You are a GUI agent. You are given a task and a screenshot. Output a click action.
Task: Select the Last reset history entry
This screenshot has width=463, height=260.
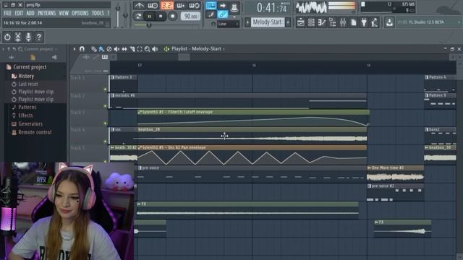pos(27,84)
